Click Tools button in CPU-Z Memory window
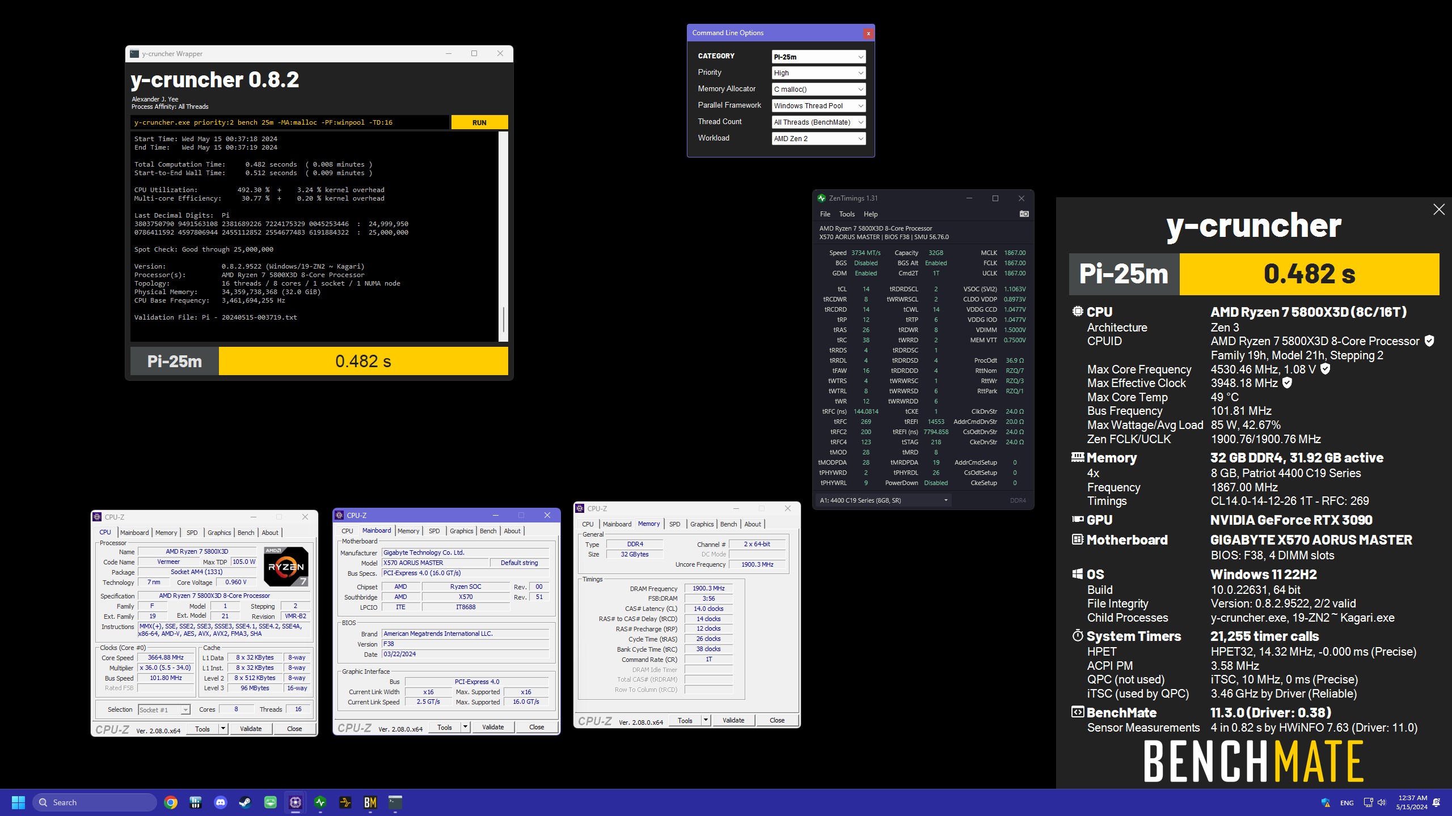The image size is (1452, 816). click(x=685, y=720)
